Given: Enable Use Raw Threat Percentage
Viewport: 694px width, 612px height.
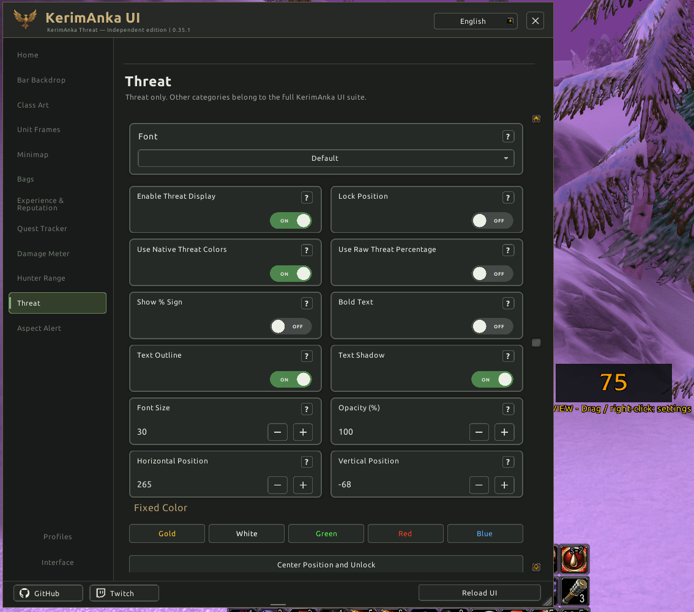Looking at the screenshot, I should (492, 274).
